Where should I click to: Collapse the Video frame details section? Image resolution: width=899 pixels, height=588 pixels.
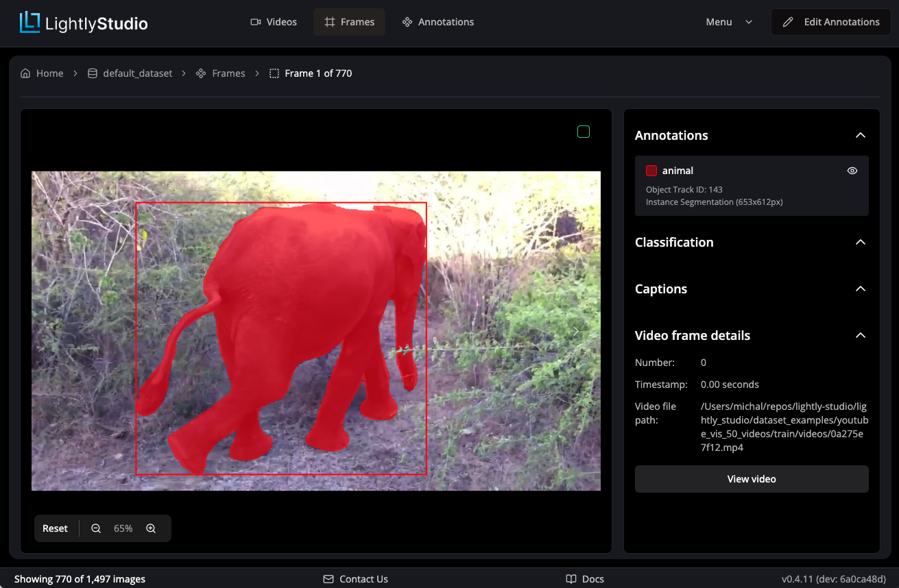(x=861, y=336)
